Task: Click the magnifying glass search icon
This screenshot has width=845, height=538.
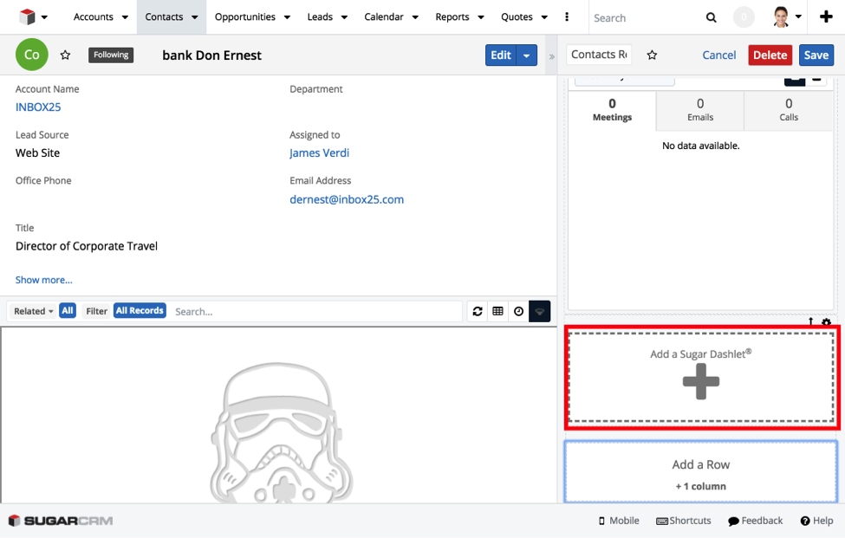Action: point(712,18)
